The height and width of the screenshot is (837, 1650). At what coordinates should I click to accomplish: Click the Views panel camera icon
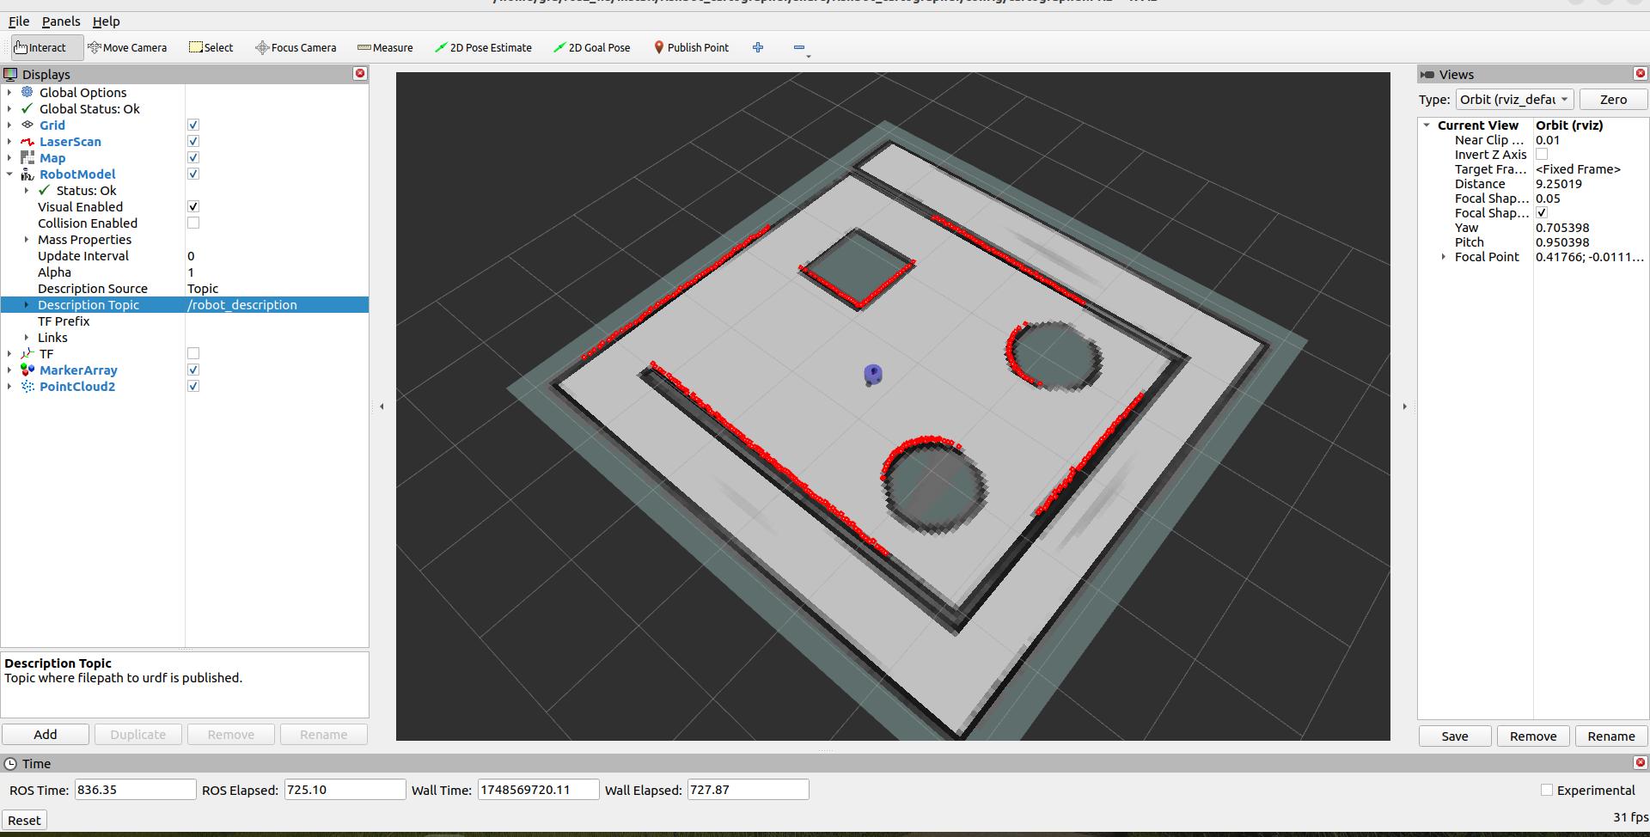click(1427, 75)
